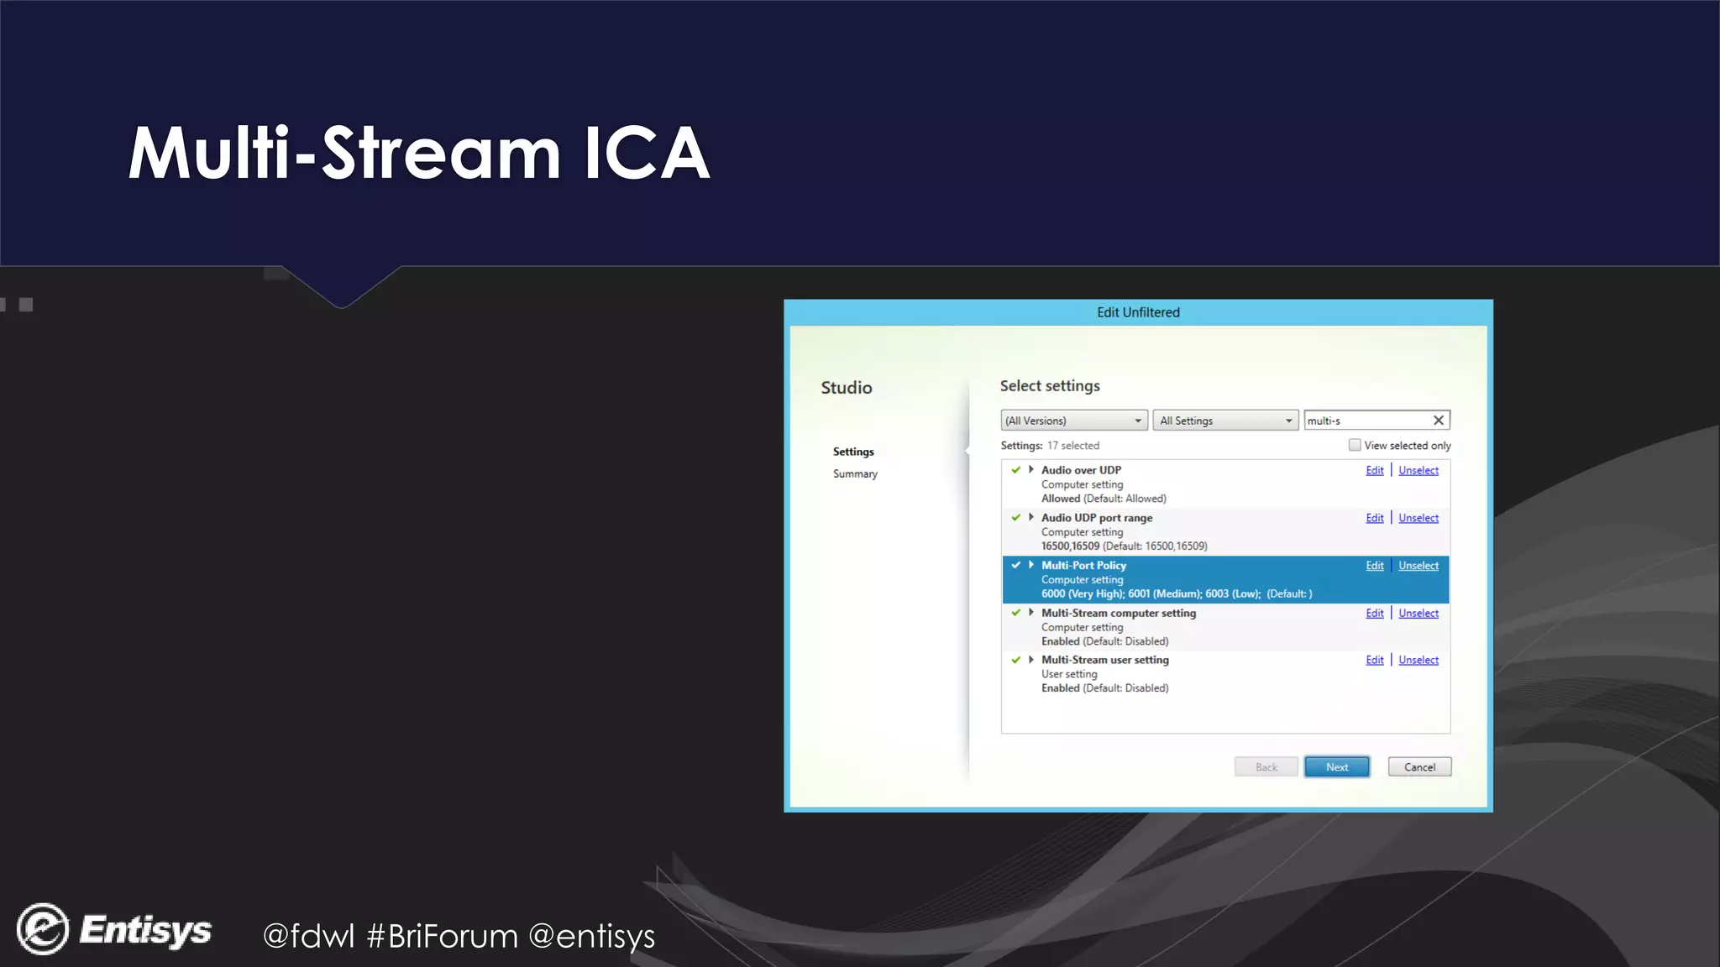This screenshot has width=1720, height=967.
Task: Select the Audio UDP port range title
Action: coord(1097,518)
